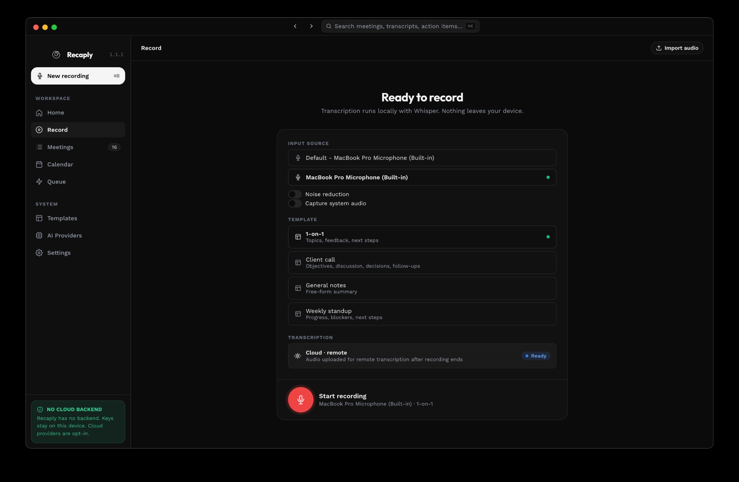Click the ⌘K shortcut hint in search
This screenshot has height=482, width=739.
pyautogui.click(x=470, y=26)
